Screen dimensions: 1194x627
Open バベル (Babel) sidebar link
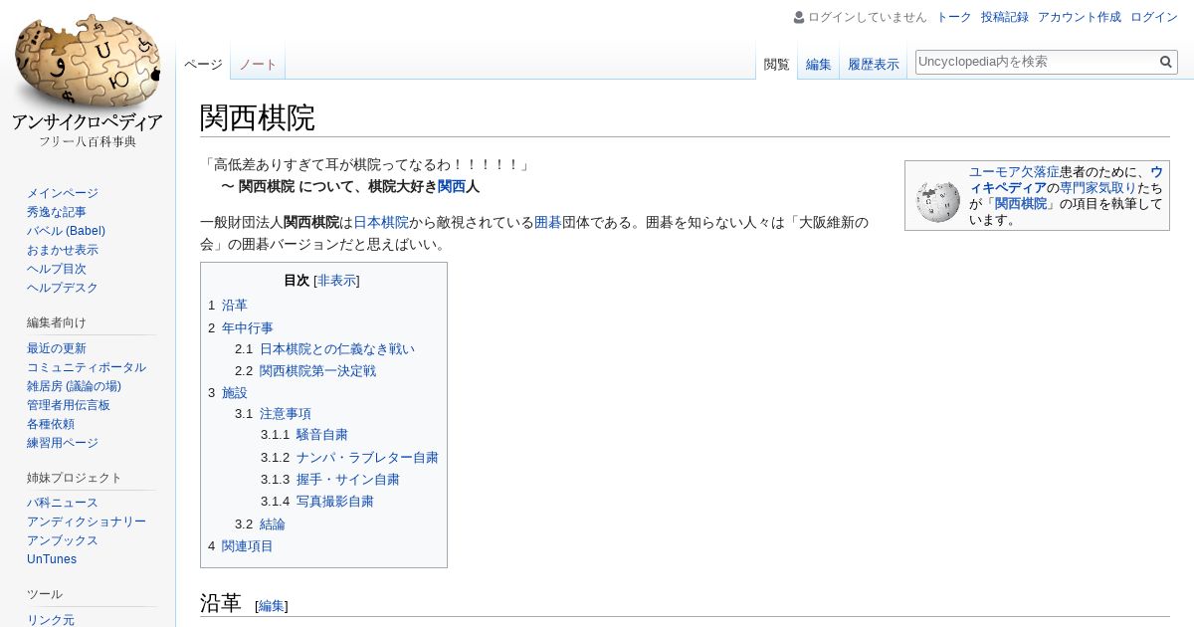click(66, 231)
